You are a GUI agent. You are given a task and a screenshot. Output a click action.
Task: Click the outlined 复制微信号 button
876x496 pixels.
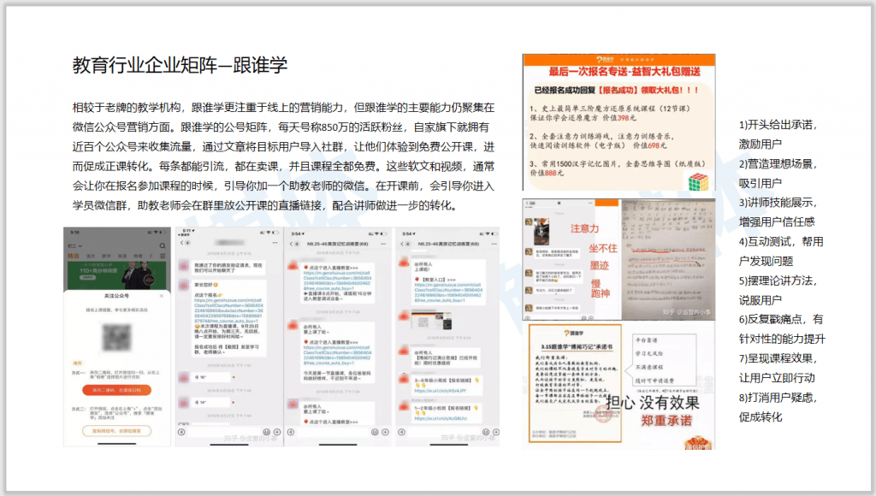[116, 431]
